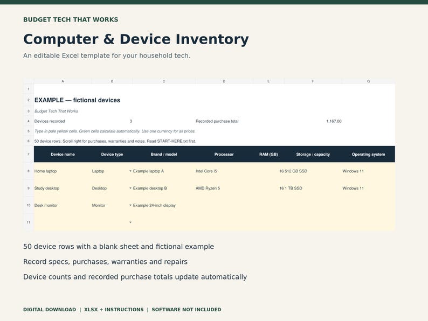The width and height of the screenshot is (428, 321).
Task: Select row 6 header
Action: click(x=29, y=141)
